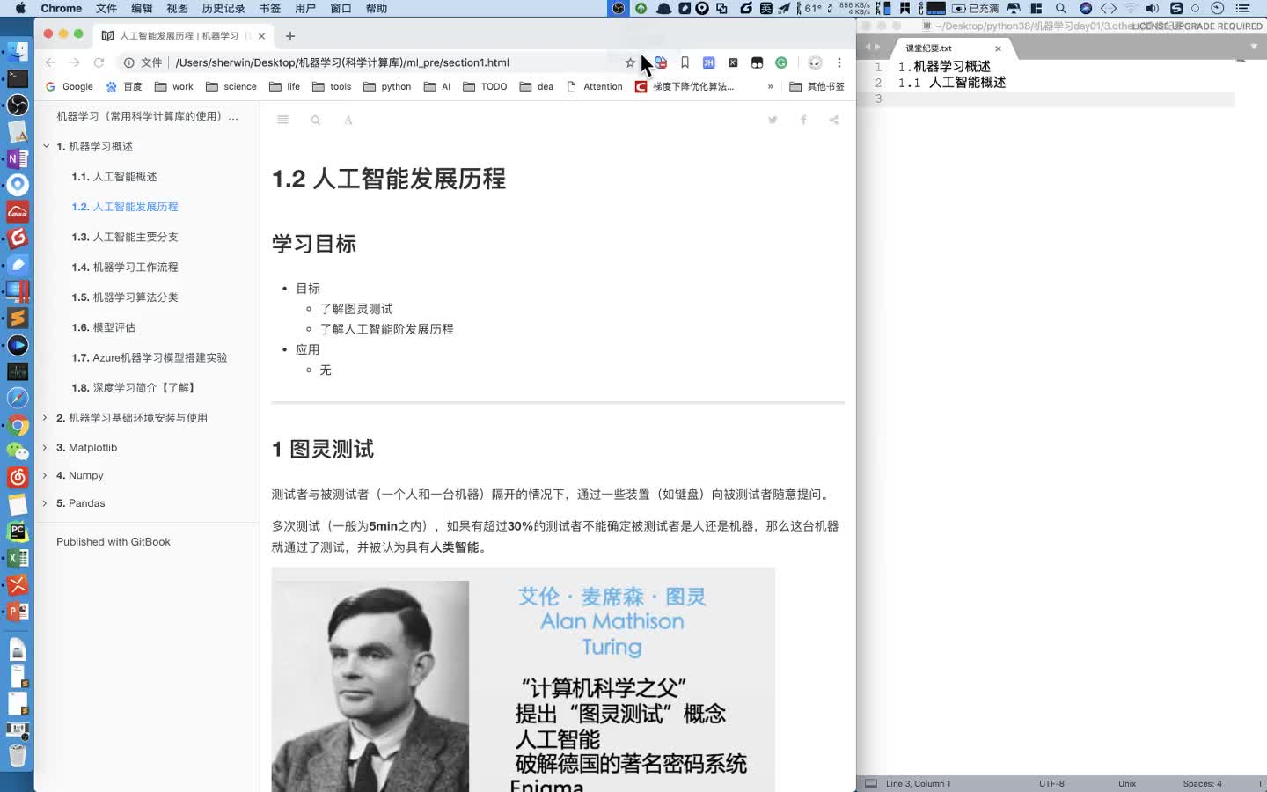The width and height of the screenshot is (1267, 792).
Task: Open section 1.6. 模型评估
Action: coord(104,327)
